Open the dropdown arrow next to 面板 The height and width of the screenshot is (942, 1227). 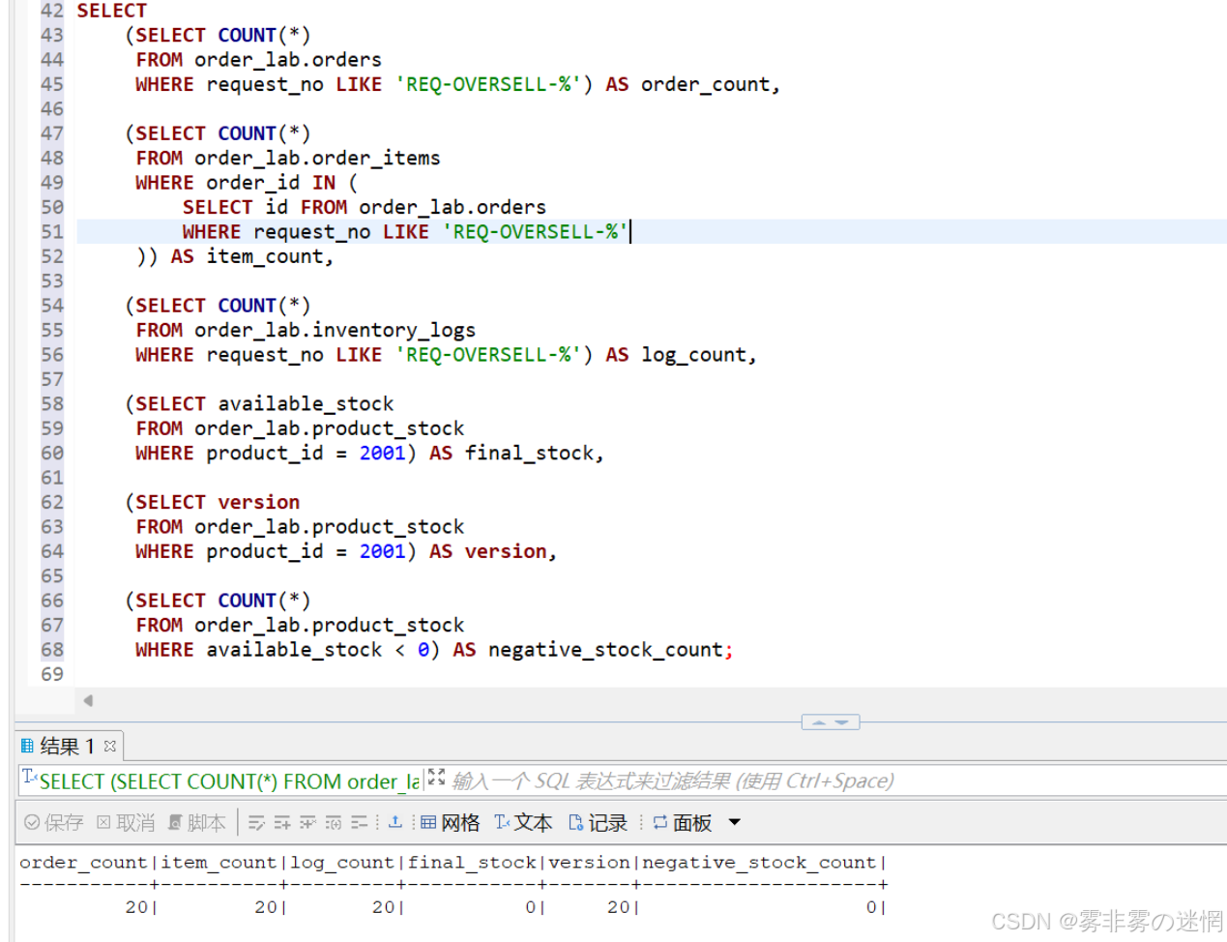[735, 823]
